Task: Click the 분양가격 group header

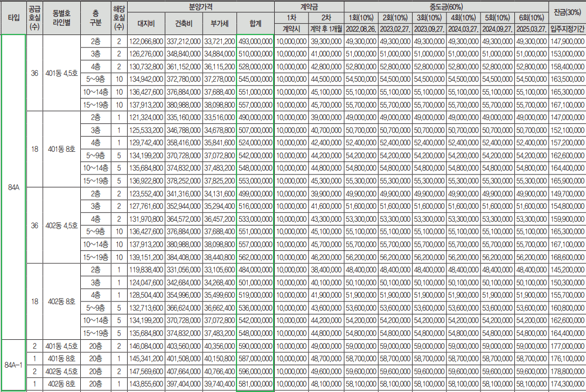Action: (201, 6)
